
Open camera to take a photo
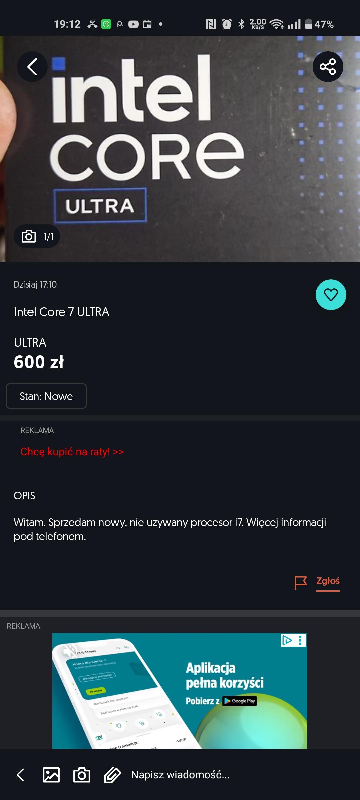coord(82,775)
